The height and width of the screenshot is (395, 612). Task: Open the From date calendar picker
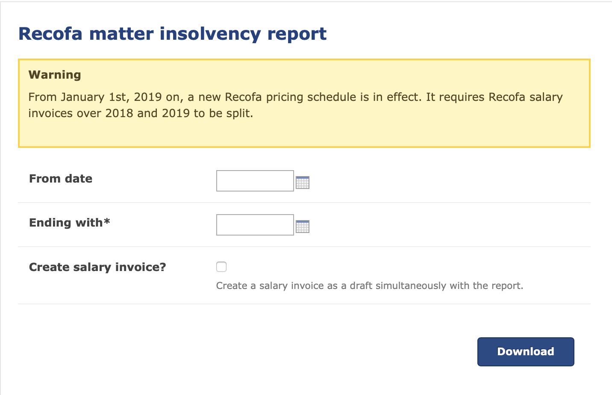[x=303, y=182]
